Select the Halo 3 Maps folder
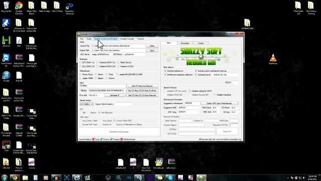This screenshot has height=181, width=321. click(x=57, y=7)
